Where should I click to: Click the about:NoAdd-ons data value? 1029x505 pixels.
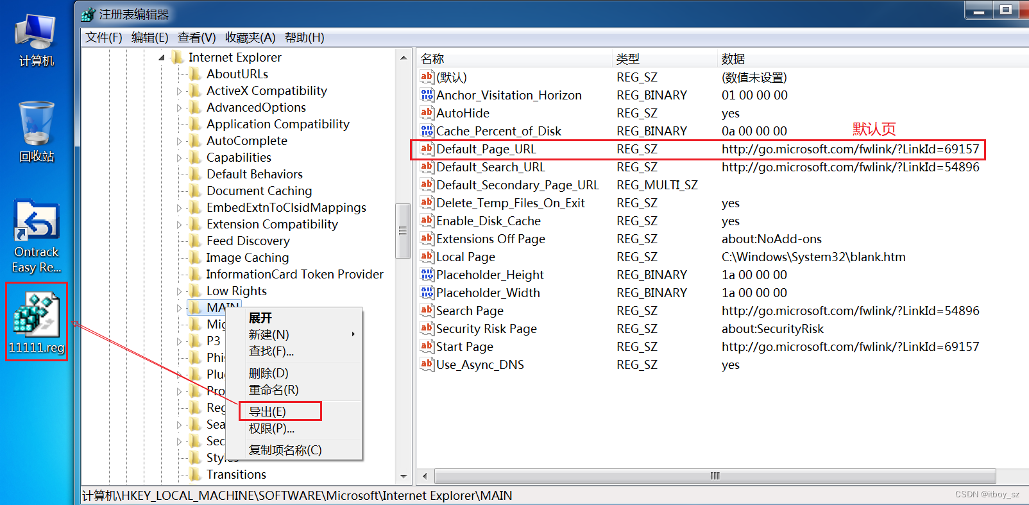[x=772, y=239]
